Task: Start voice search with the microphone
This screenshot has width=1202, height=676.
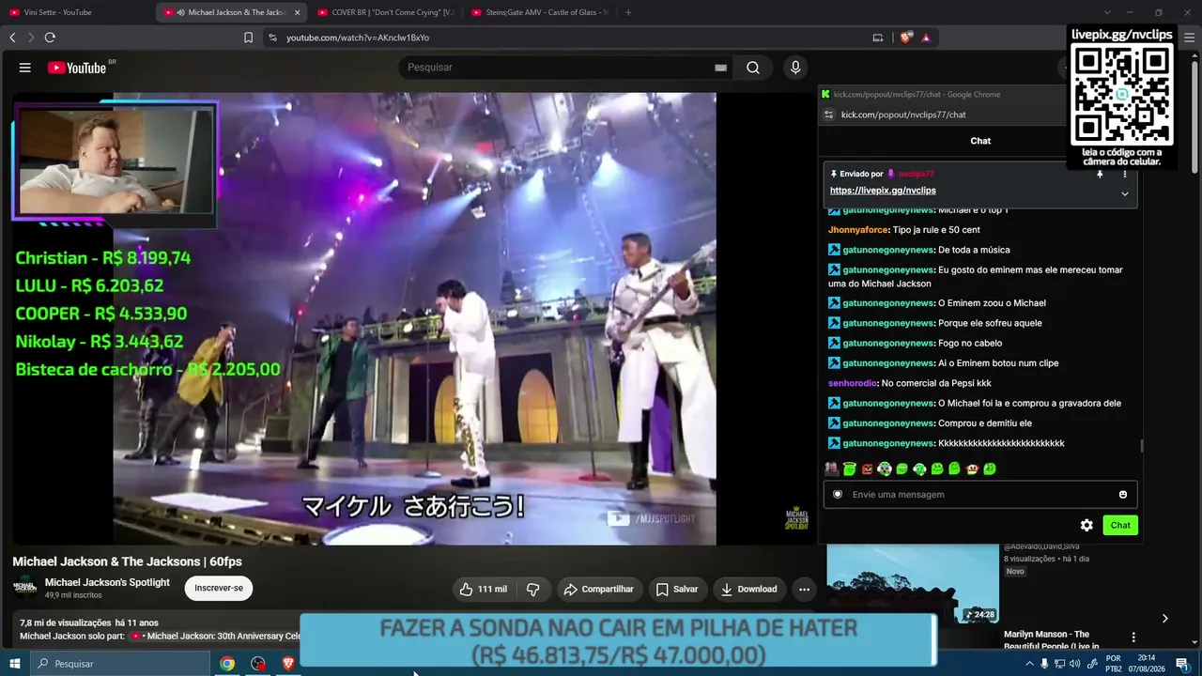Action: pyautogui.click(x=795, y=68)
